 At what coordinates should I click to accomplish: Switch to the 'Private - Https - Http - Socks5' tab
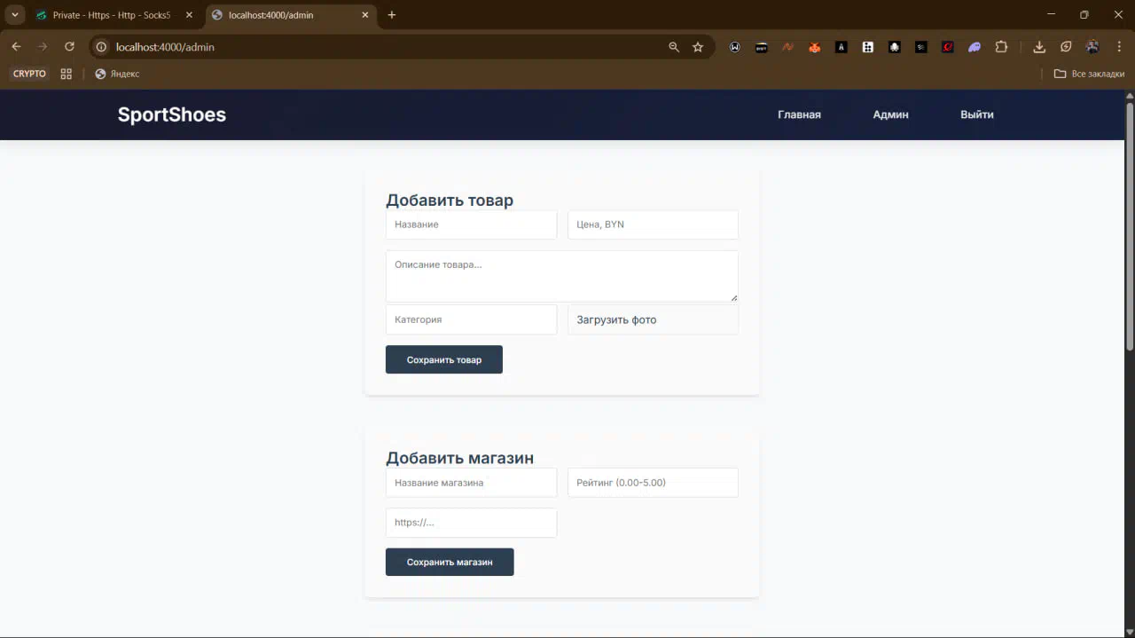(111, 15)
